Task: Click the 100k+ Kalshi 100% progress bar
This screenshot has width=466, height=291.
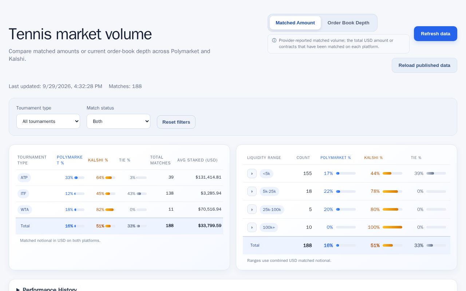Action: tap(392, 227)
